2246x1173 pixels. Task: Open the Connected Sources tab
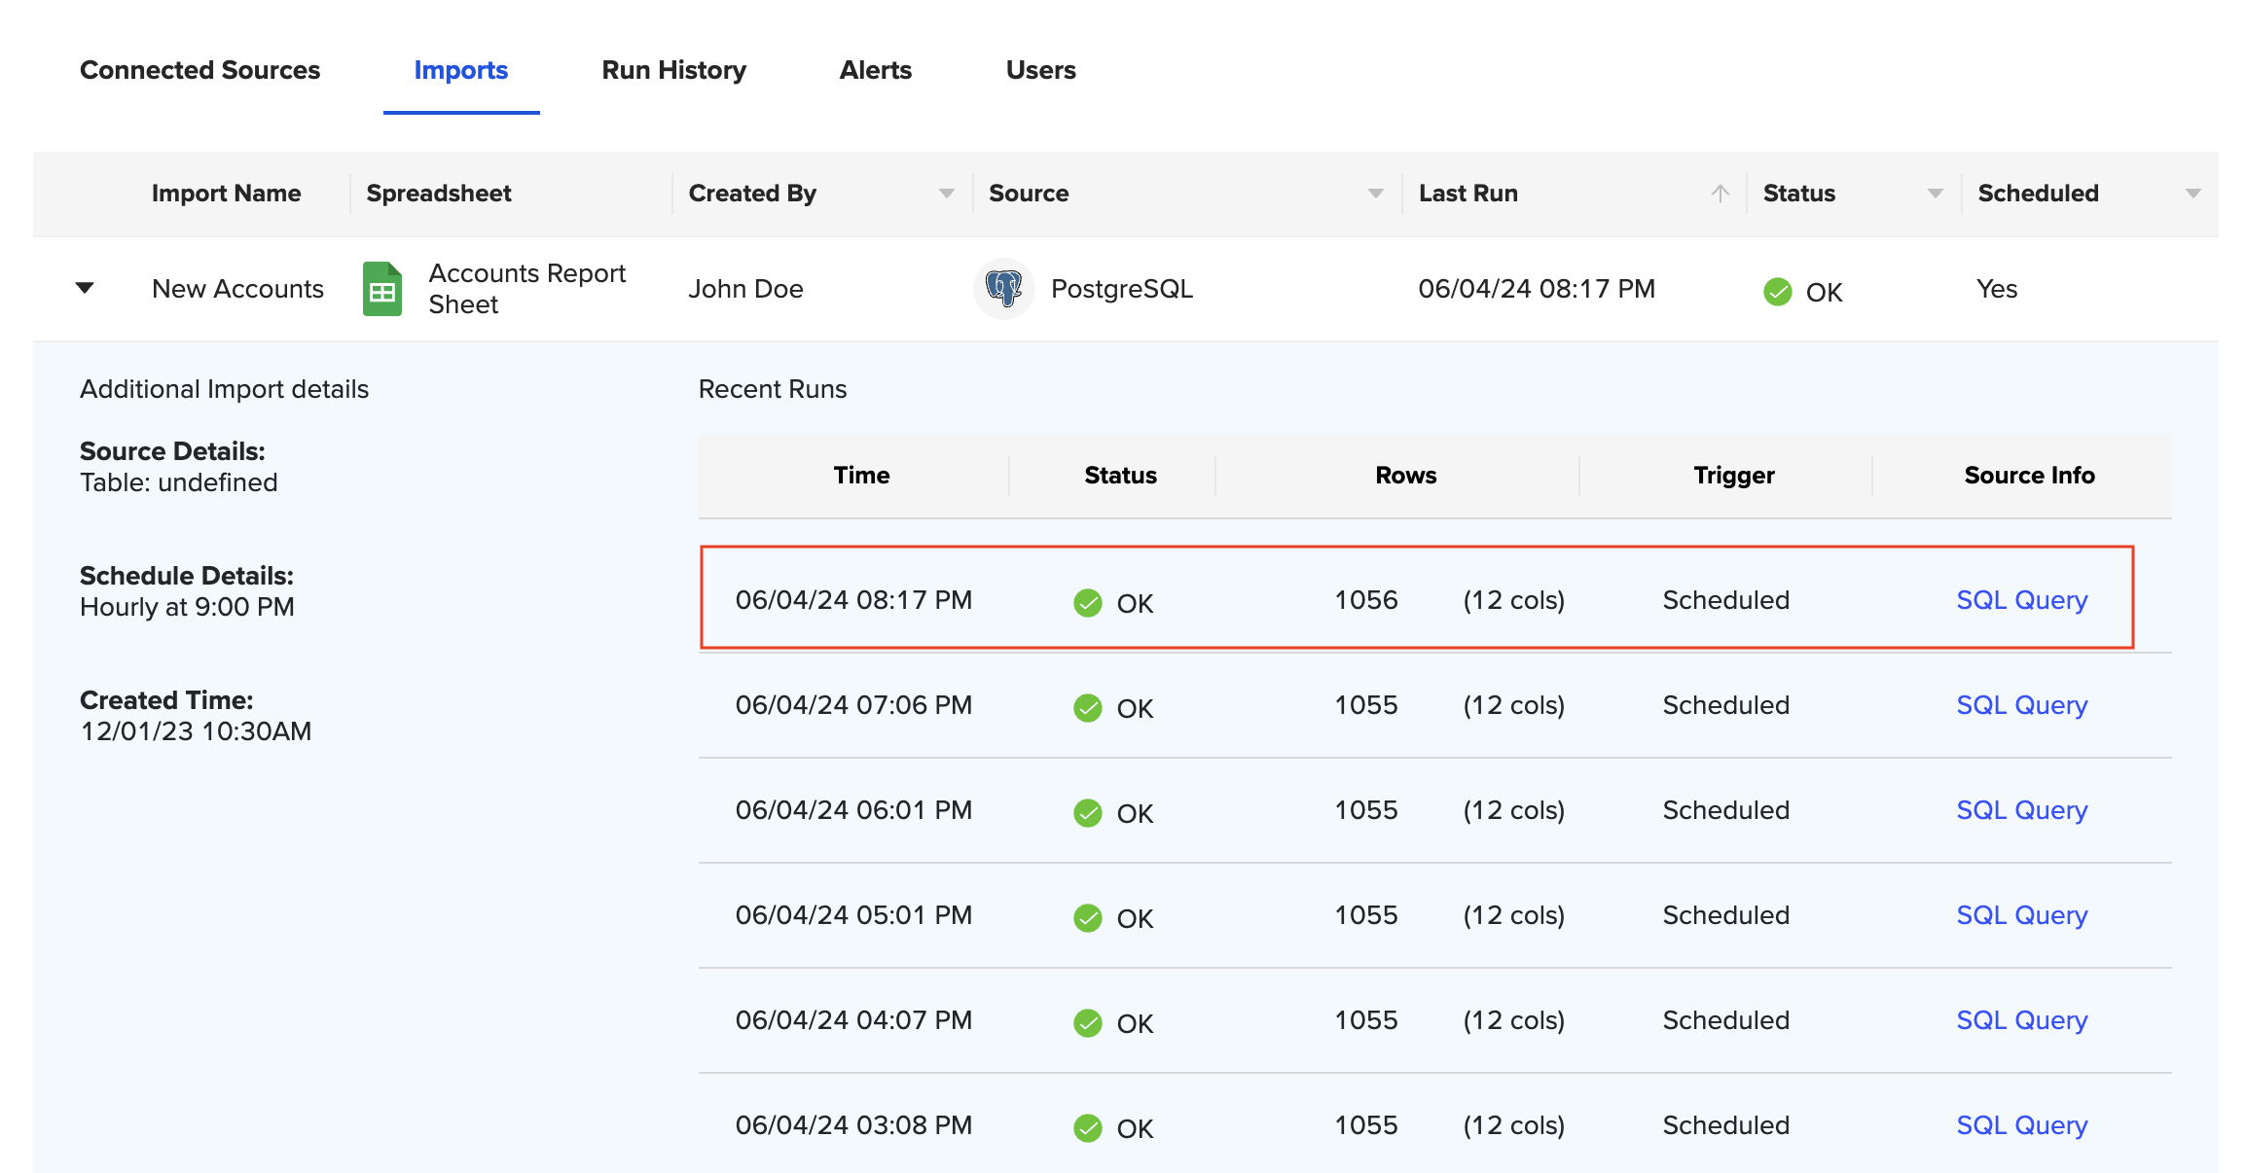pyautogui.click(x=199, y=70)
